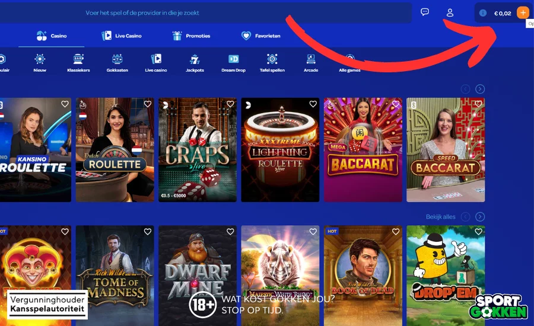Favorite the Dwarf Mine game
Viewport: 534px width, 326px height.
tap(230, 232)
